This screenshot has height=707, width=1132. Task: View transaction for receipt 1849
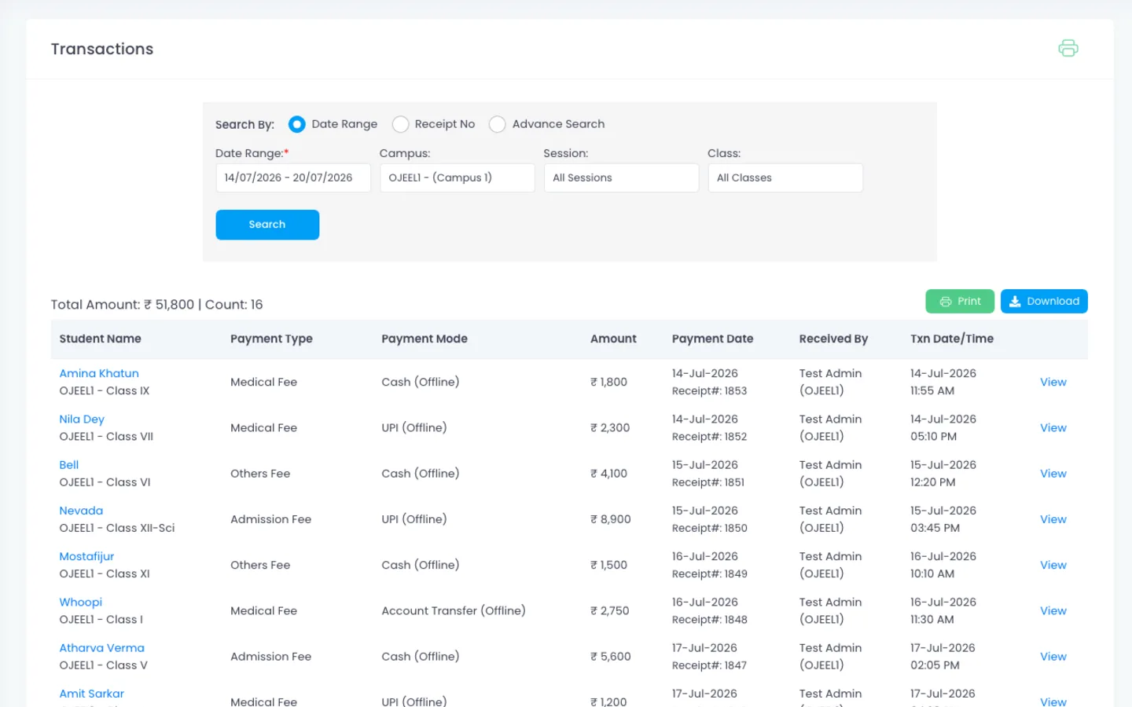tap(1053, 565)
